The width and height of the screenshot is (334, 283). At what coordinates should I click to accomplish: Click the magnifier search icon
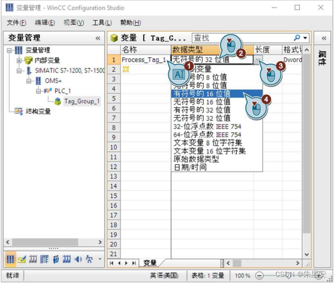(x=297, y=38)
